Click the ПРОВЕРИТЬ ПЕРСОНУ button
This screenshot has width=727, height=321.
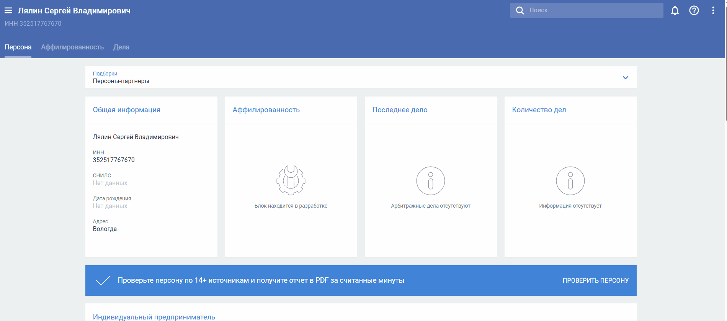click(x=595, y=280)
